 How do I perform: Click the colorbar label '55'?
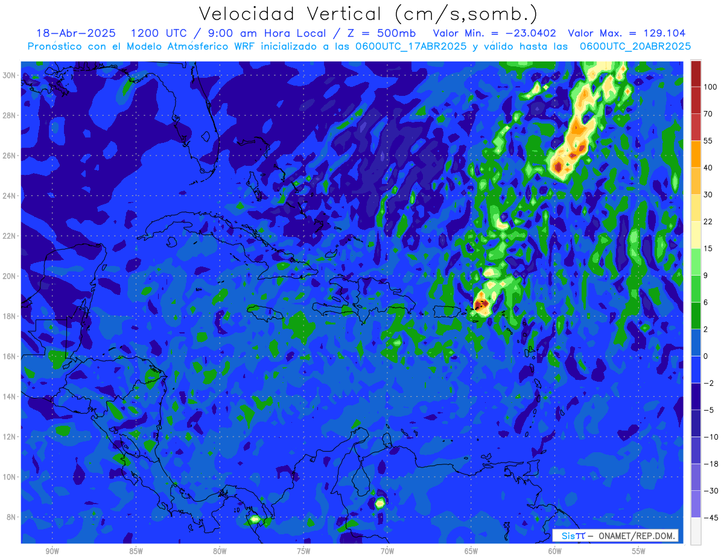[x=708, y=141]
